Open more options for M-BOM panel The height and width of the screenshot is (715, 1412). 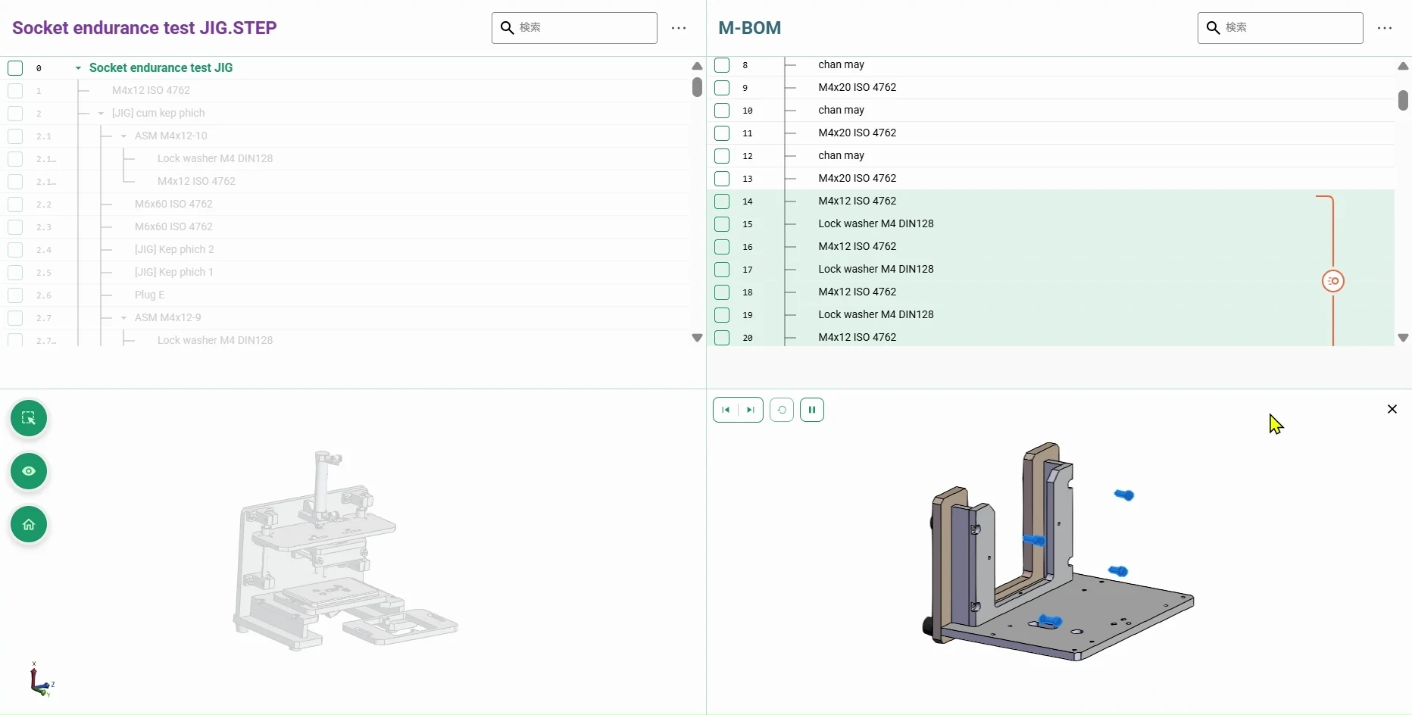tap(1385, 28)
